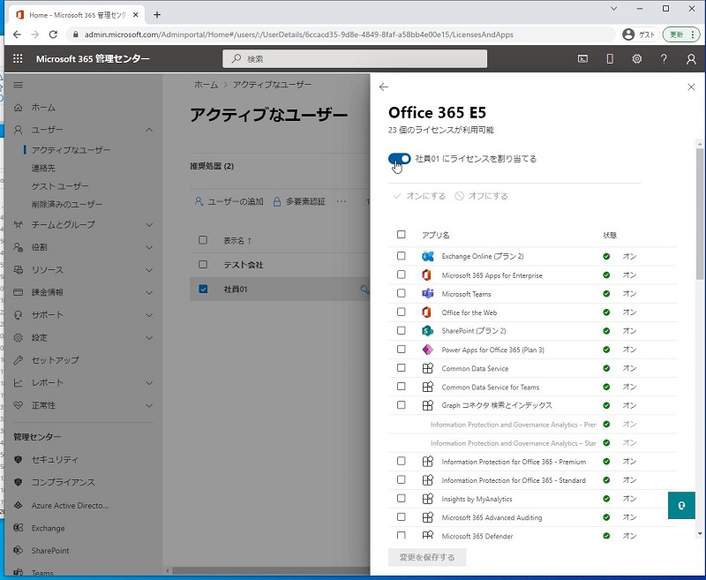Expand the 正常性 navigation section

(149, 405)
